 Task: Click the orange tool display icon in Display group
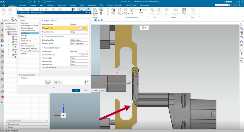[x=101, y=14]
